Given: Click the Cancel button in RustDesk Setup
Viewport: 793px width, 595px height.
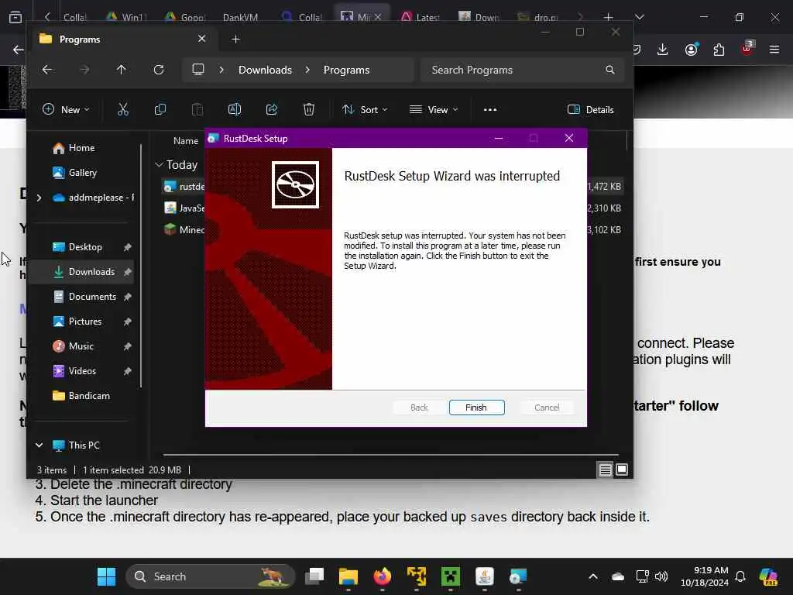Looking at the screenshot, I should (x=547, y=408).
